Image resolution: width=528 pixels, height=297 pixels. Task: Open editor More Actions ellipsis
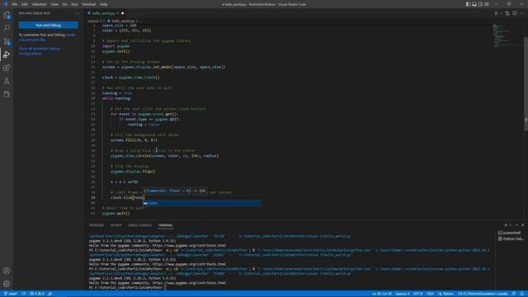pos(521,13)
